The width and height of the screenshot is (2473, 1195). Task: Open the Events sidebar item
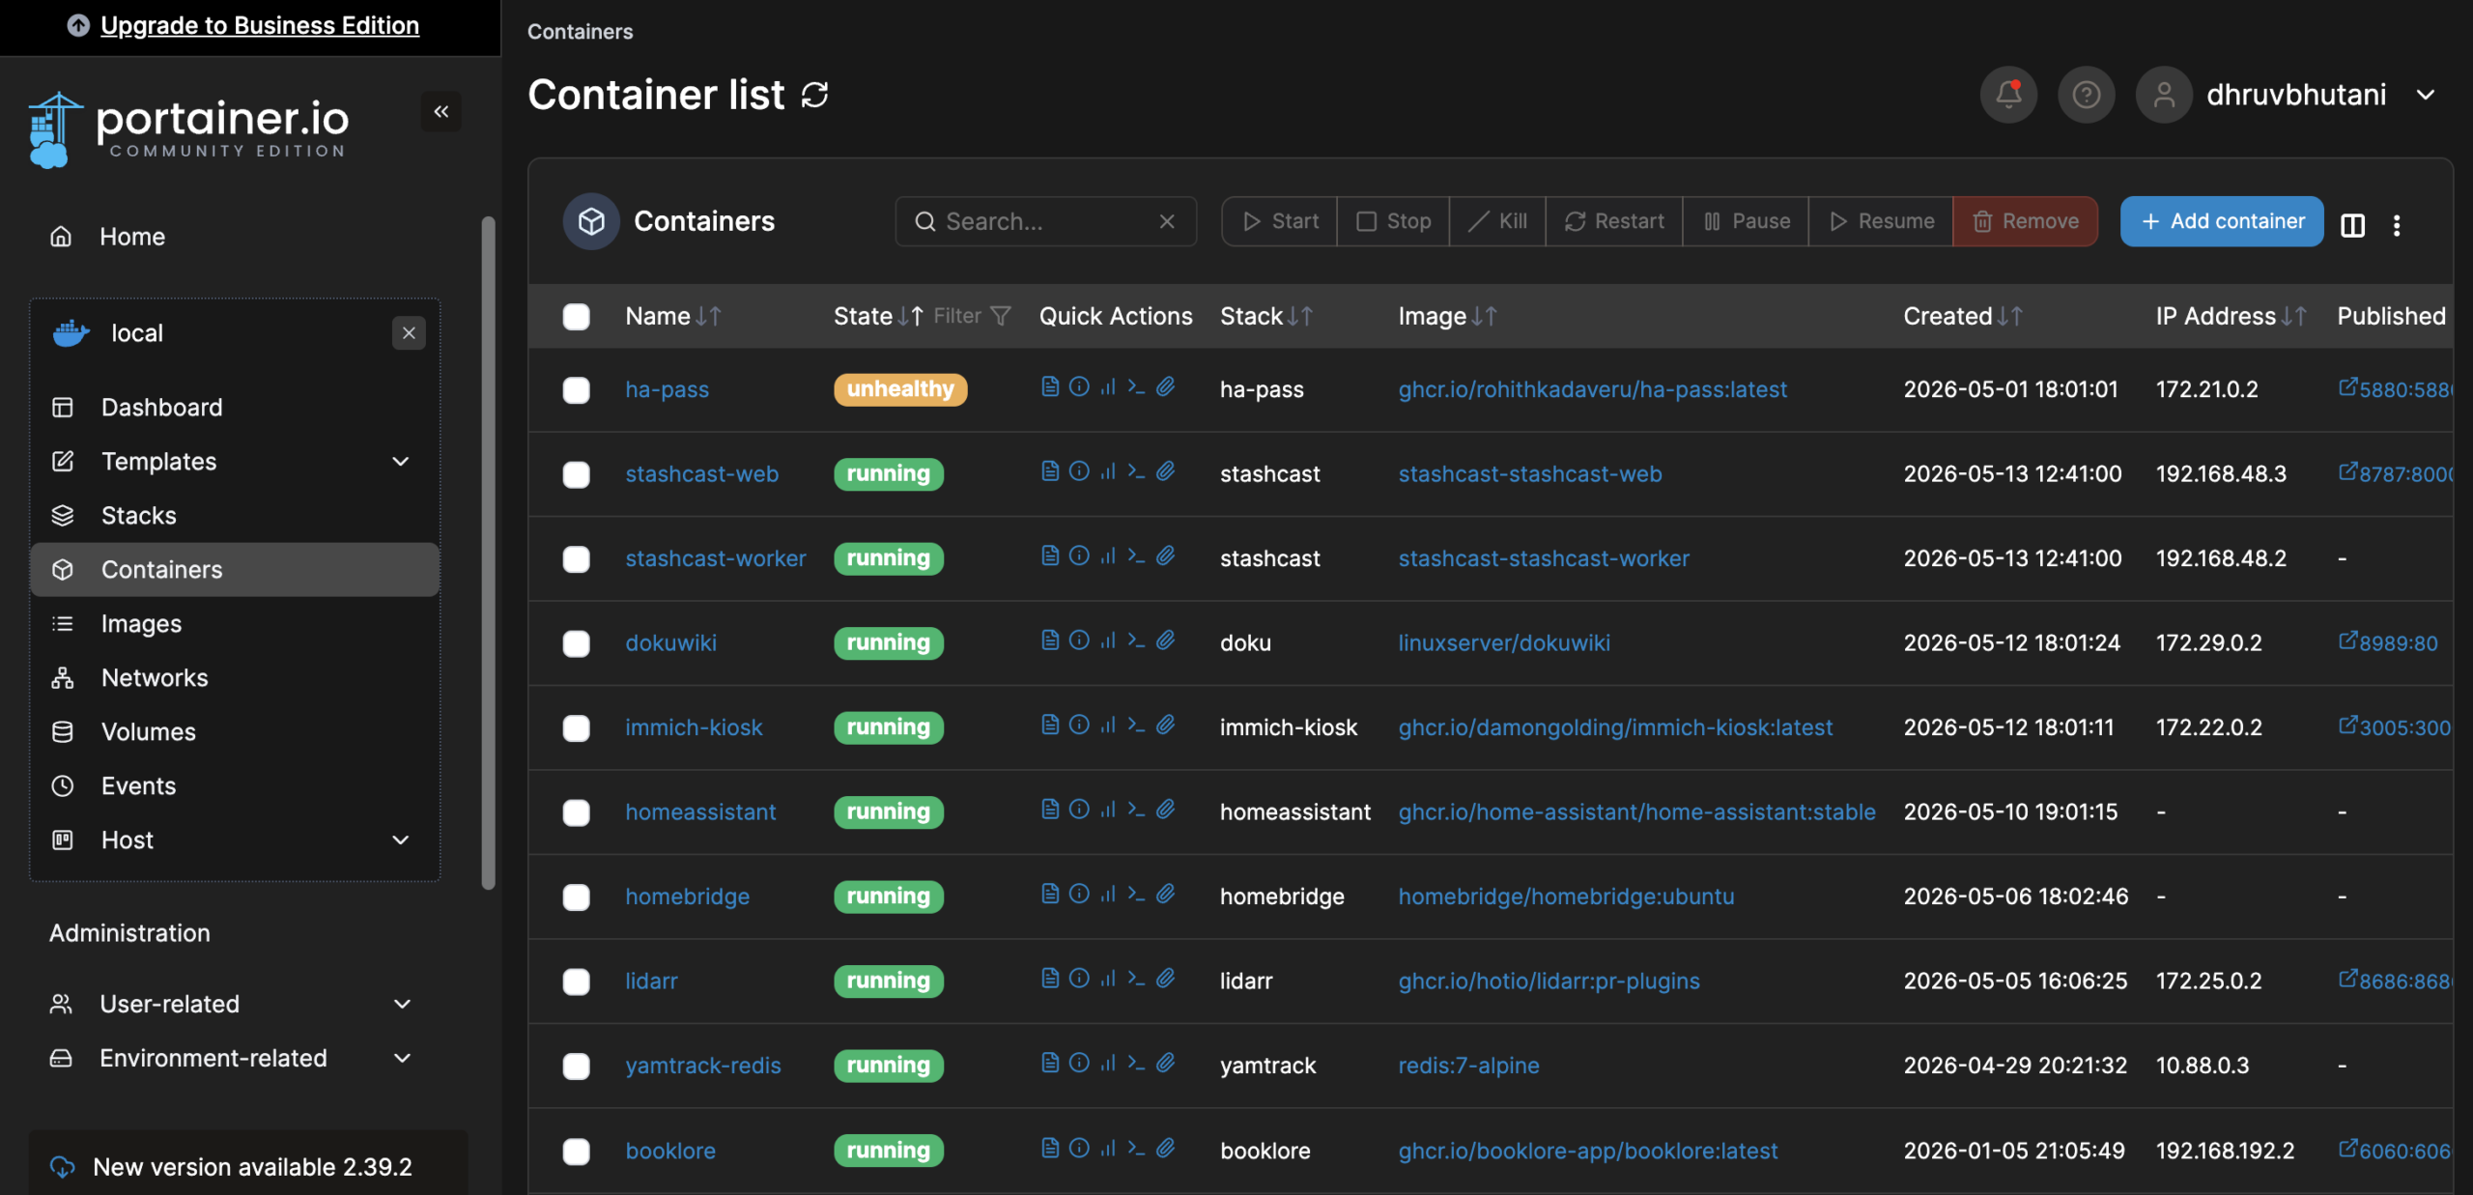click(x=235, y=786)
